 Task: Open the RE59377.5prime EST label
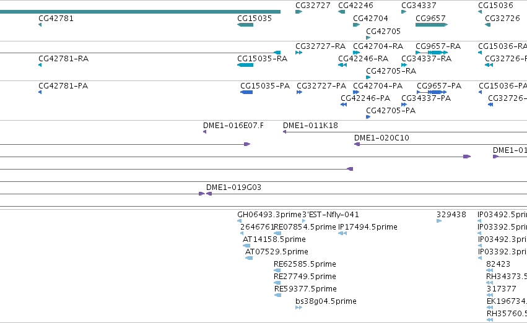[x=305, y=290]
